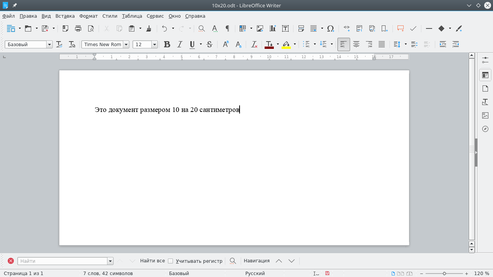Open the line spacing dropdown arrow
The image size is (493, 277).
tap(406, 45)
